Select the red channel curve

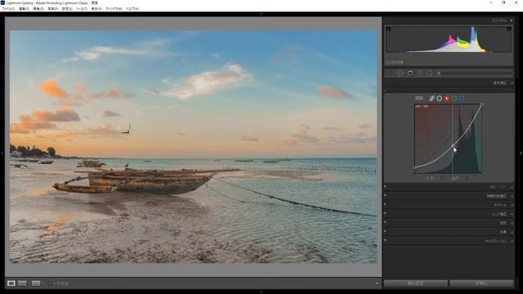447,98
